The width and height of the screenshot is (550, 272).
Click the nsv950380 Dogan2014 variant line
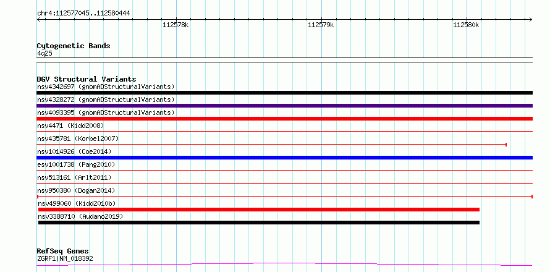[284, 196]
